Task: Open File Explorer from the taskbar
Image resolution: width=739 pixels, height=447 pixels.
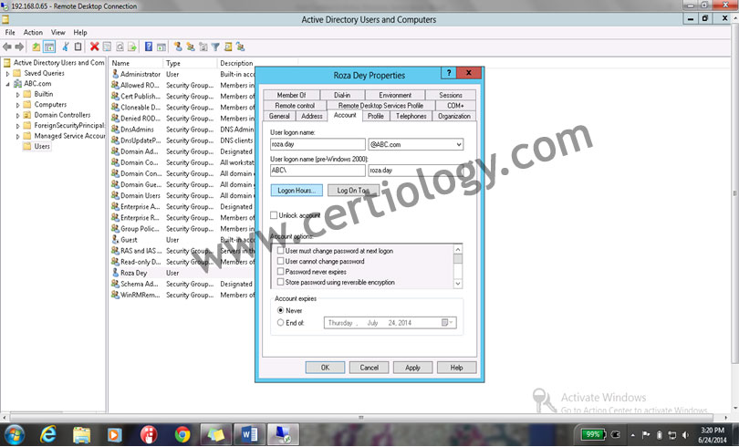Action: tap(81, 434)
